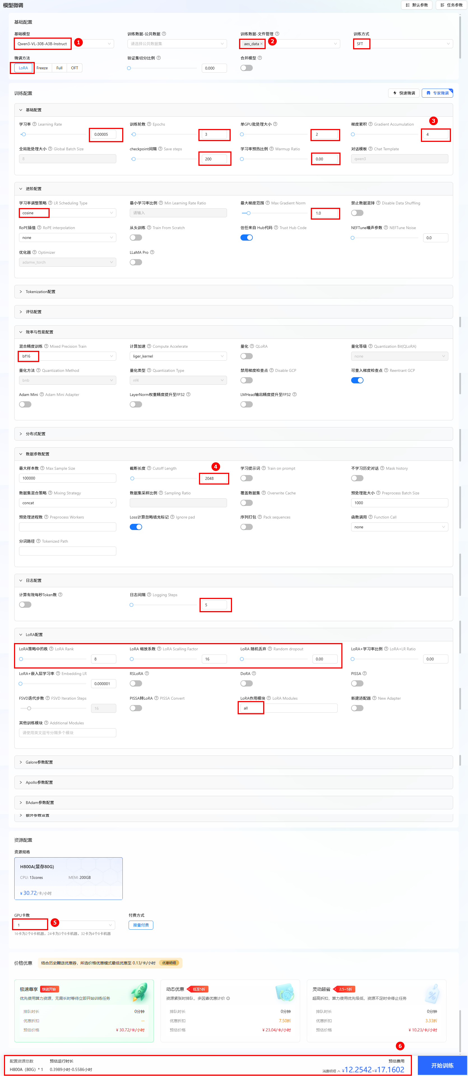Select the Freeze fine-tuning method

click(x=42, y=68)
